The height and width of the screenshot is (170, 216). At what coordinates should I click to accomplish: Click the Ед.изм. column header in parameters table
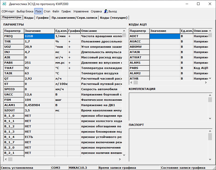point(61,31)
